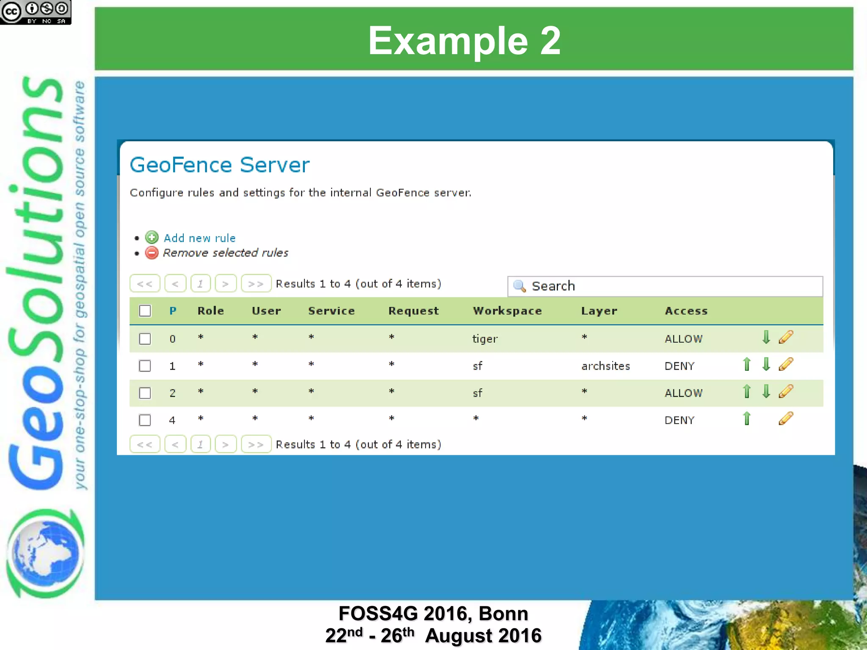Edit the archsites DENY rule
The image size is (867, 650).
(x=786, y=364)
